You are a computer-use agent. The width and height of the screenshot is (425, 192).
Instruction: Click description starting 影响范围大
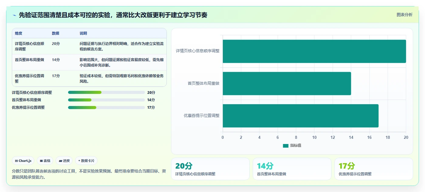click(x=122, y=62)
